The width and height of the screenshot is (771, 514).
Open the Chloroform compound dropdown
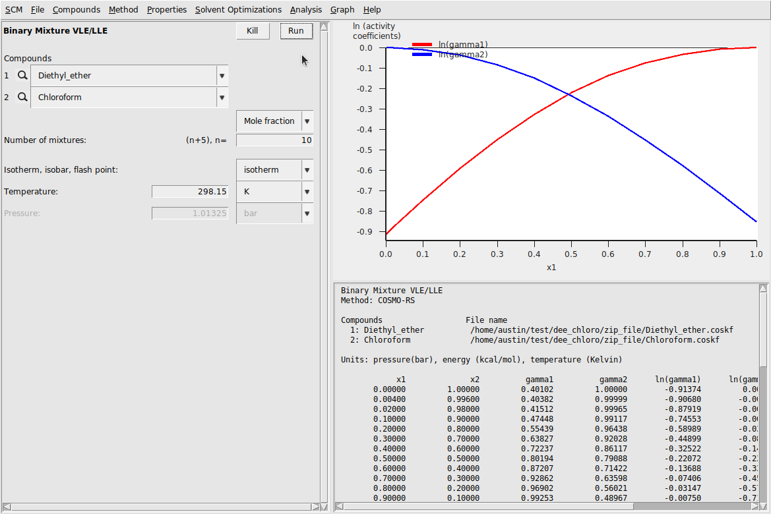pyautogui.click(x=222, y=98)
